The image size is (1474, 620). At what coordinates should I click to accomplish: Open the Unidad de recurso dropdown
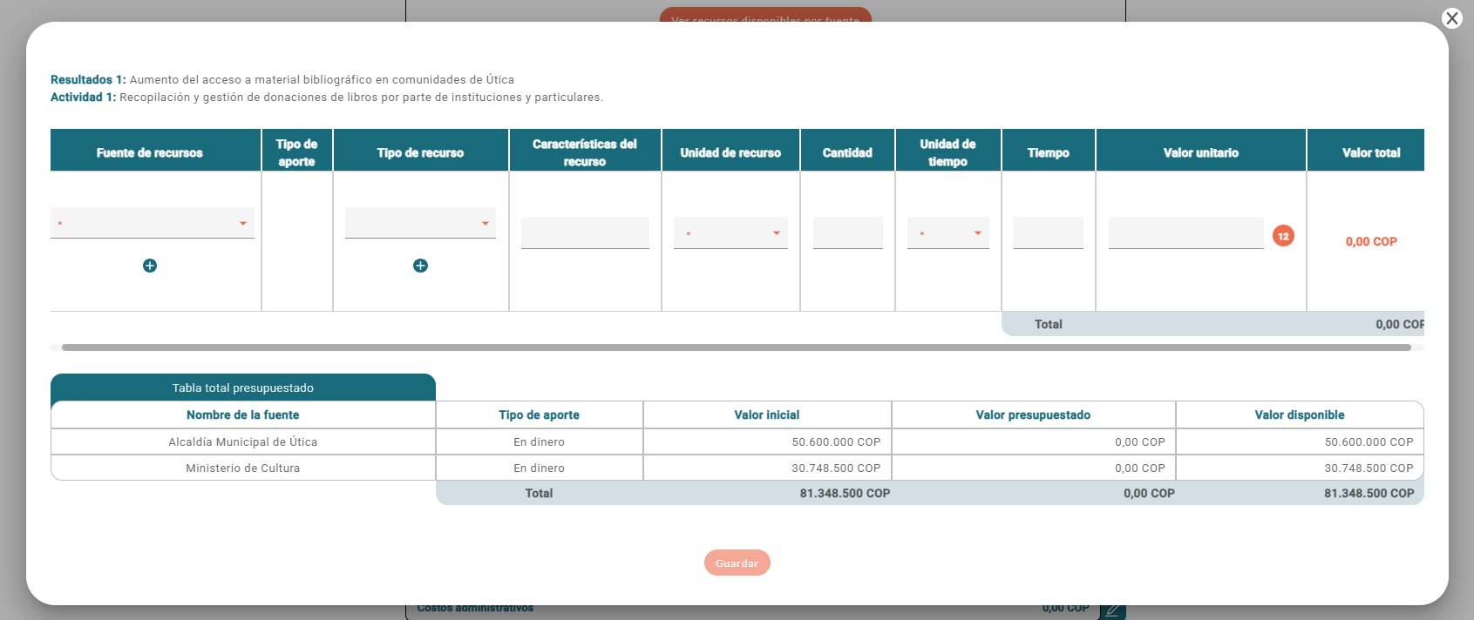tap(730, 233)
